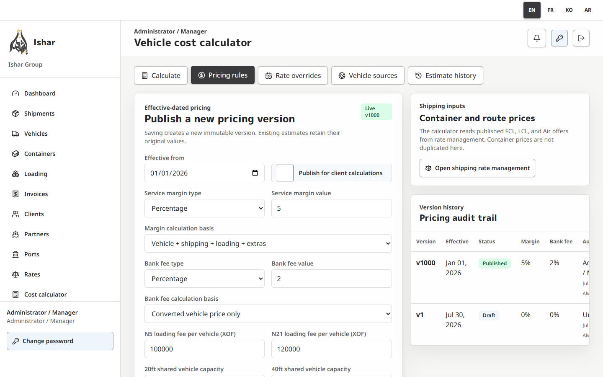Viewport: 603px width, 377px height.
Task: Click the Margin column header
Action: click(530, 242)
